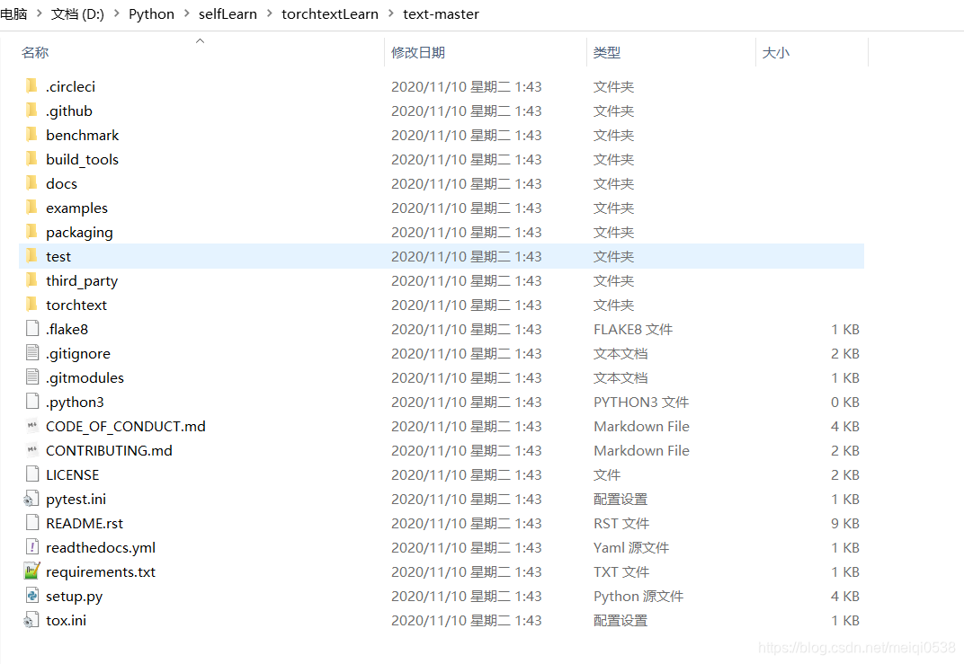Image resolution: width=964 pixels, height=664 pixels.
Task: Select the third_party folder icon
Action: click(x=32, y=279)
